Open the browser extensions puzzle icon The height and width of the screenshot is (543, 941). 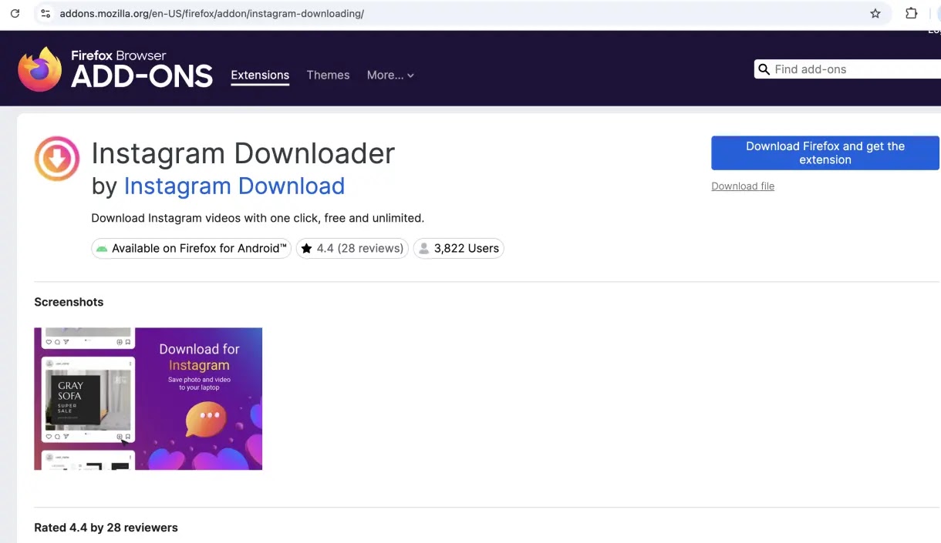[x=911, y=13]
